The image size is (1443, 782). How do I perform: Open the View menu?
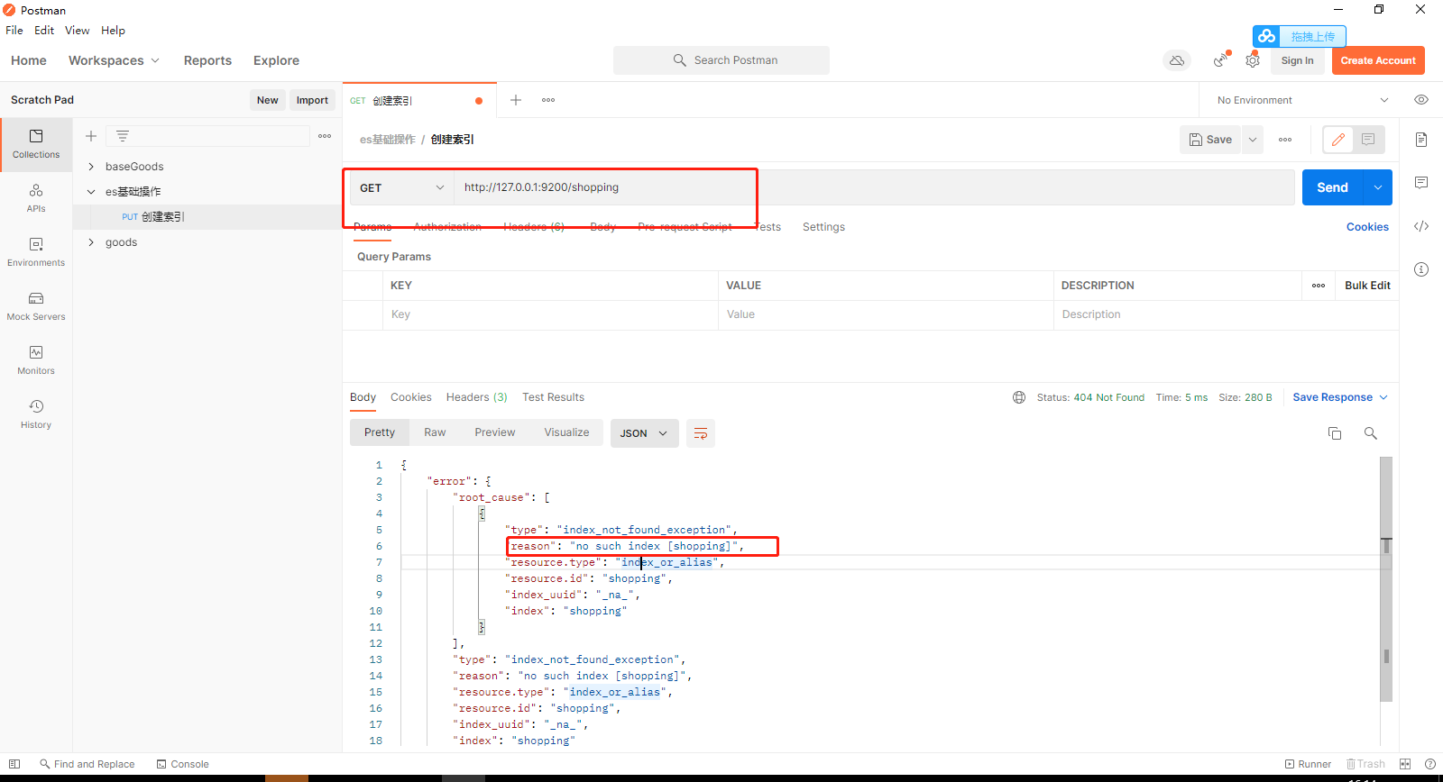point(78,31)
